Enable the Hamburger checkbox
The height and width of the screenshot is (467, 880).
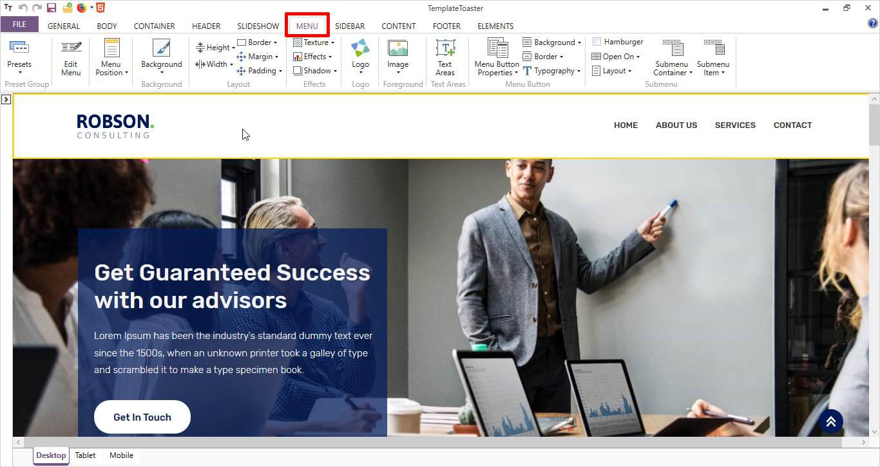[x=597, y=42]
